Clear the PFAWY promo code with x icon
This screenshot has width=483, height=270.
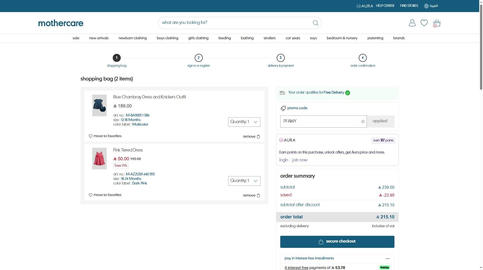point(363,122)
